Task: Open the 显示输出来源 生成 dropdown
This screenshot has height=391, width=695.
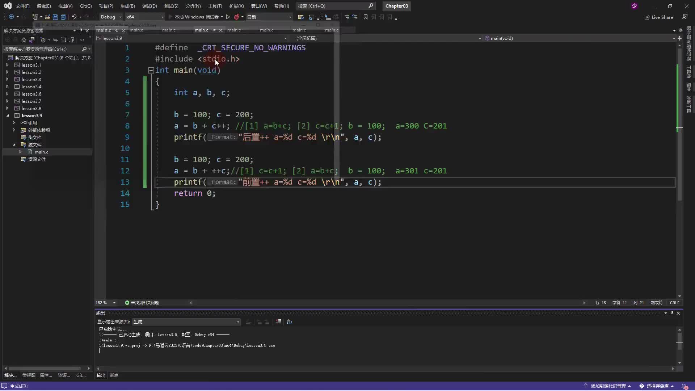Action: pyautogui.click(x=186, y=322)
